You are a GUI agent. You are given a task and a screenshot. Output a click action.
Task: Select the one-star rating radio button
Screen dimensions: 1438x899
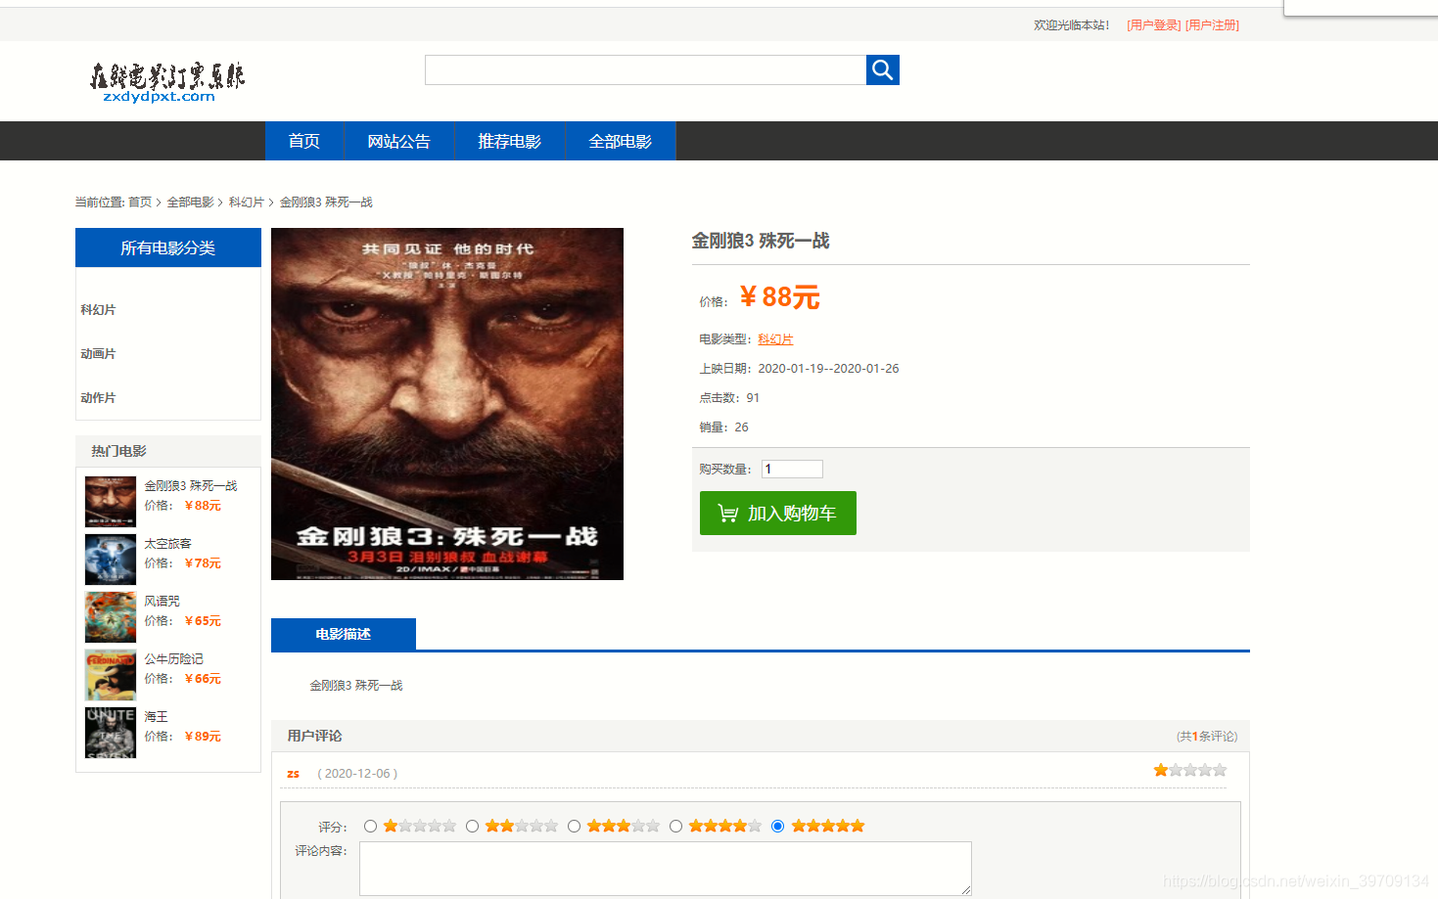(370, 827)
